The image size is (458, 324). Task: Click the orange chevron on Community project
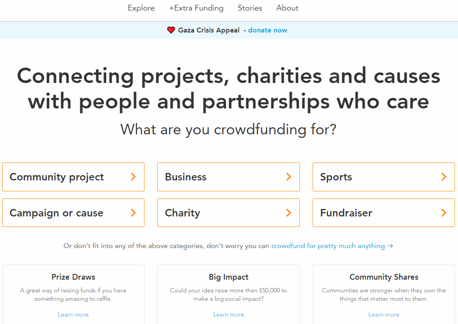133,177
